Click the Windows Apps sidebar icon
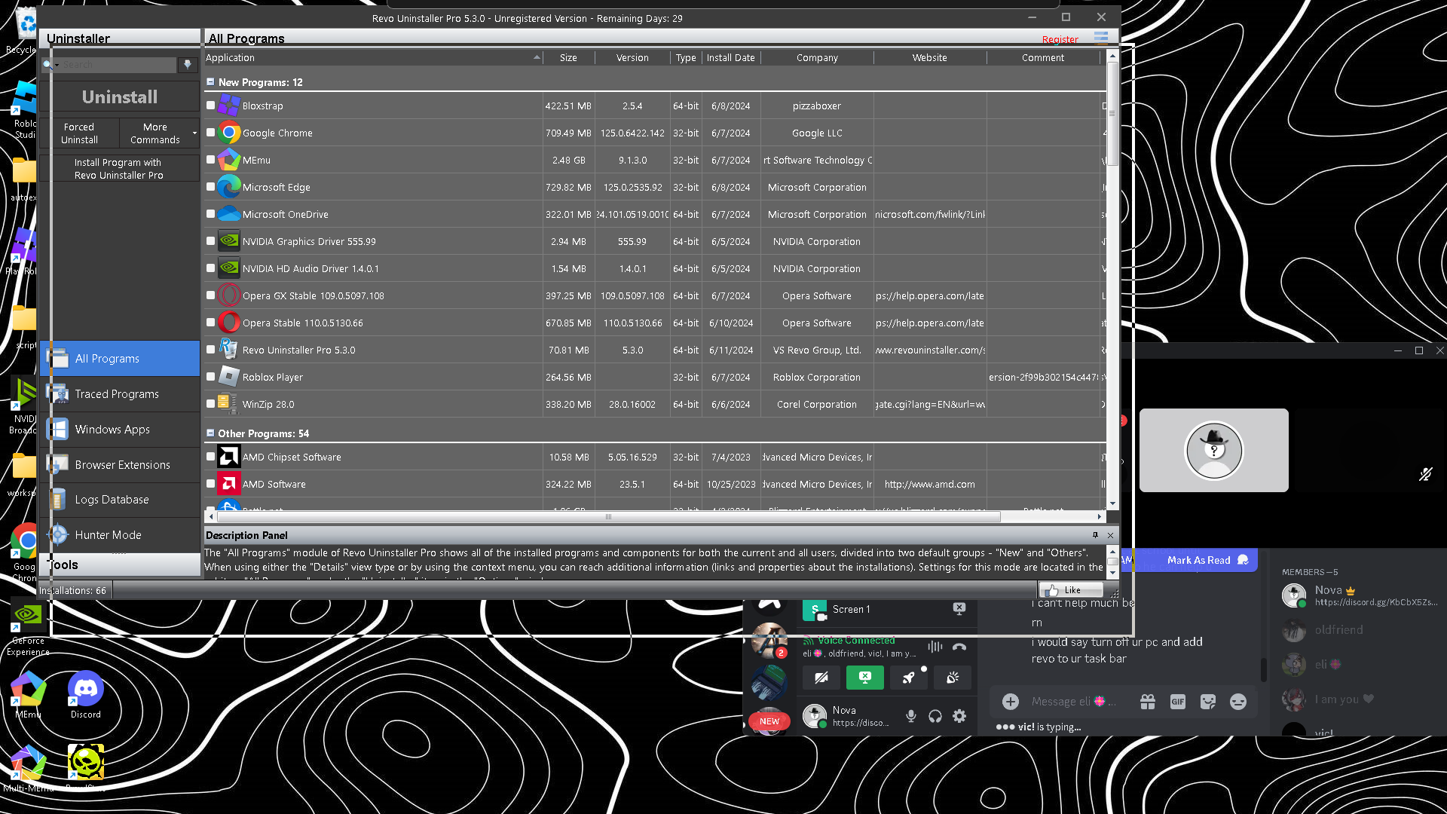 click(x=58, y=430)
